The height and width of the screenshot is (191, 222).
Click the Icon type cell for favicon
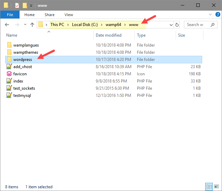pyautogui.click(x=141, y=74)
